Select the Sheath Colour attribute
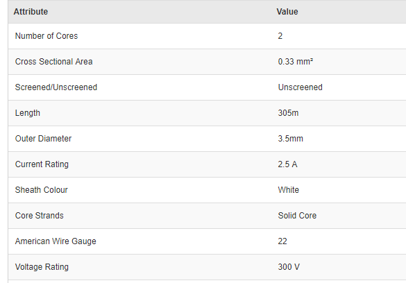Image resolution: width=406 pixels, height=283 pixels. [42, 190]
